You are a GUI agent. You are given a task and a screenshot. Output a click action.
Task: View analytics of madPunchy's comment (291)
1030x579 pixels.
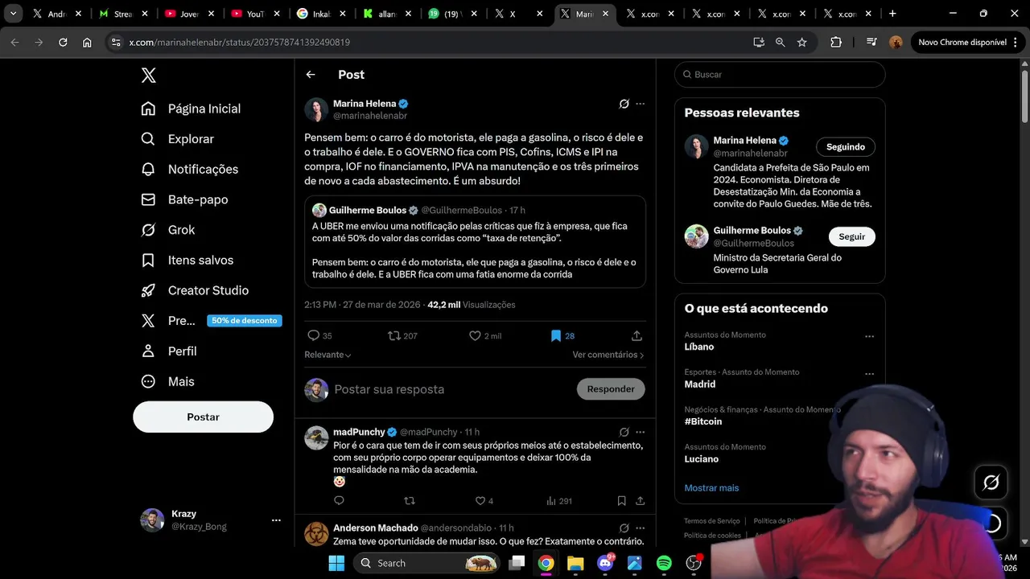click(x=558, y=500)
